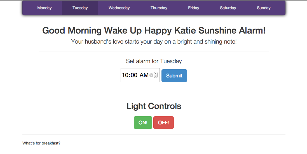Go to the Thursday tab
Screen dimensions: 307x154
(159, 8)
